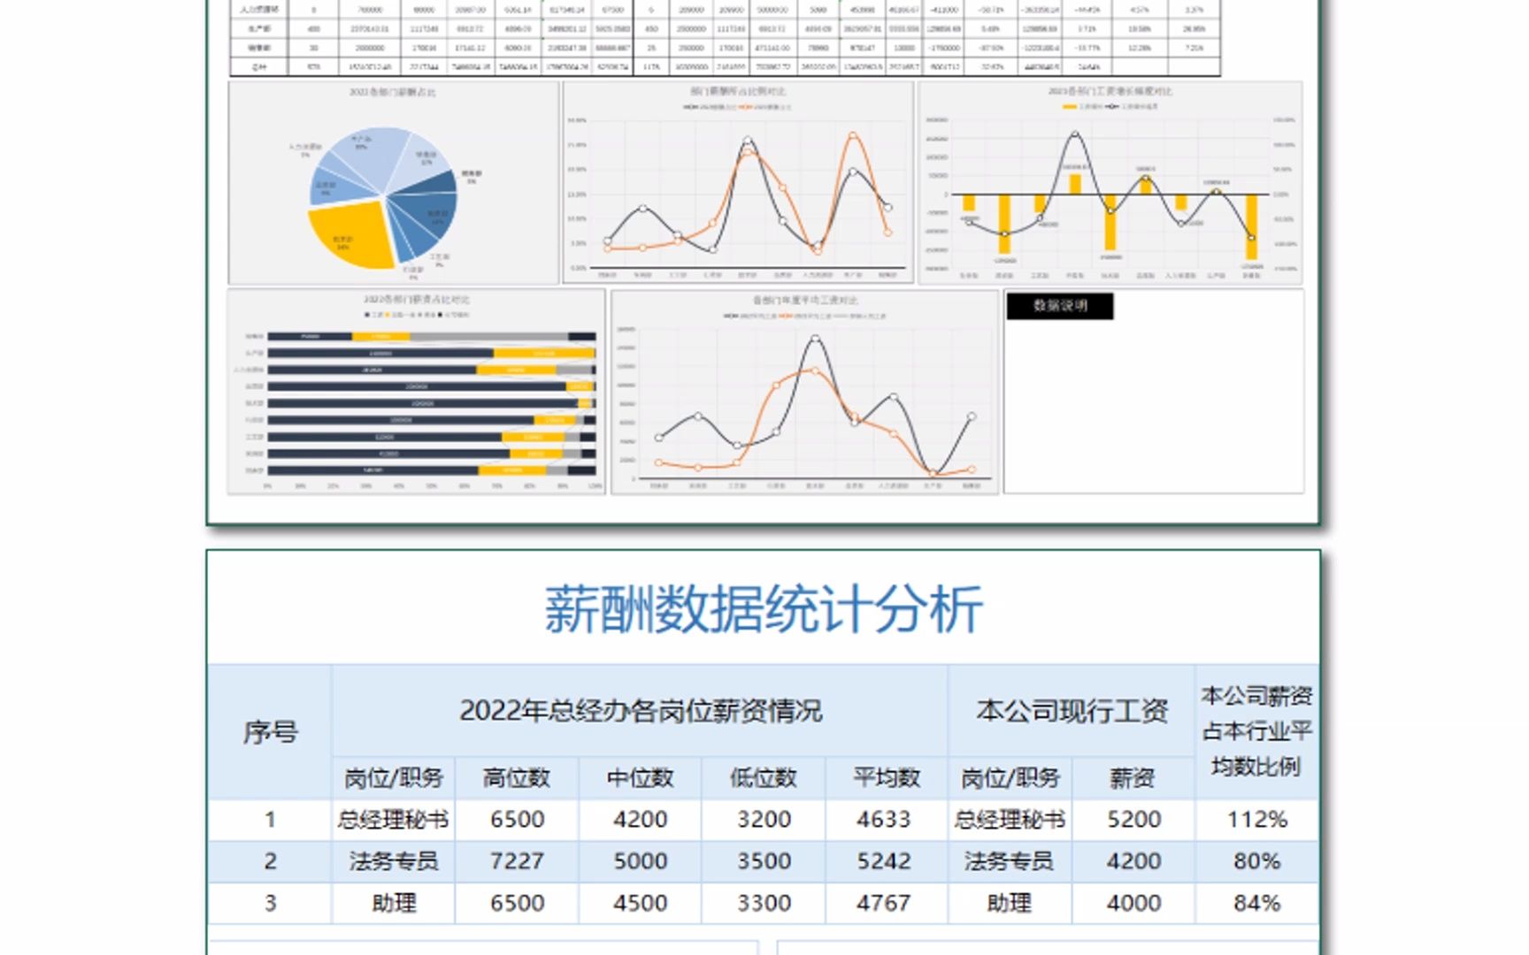Click 4200 salary in 法务专员 row
Image resolution: width=1529 pixels, height=955 pixels.
(x=1133, y=861)
